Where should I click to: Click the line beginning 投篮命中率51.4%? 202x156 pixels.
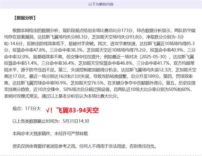99,63
